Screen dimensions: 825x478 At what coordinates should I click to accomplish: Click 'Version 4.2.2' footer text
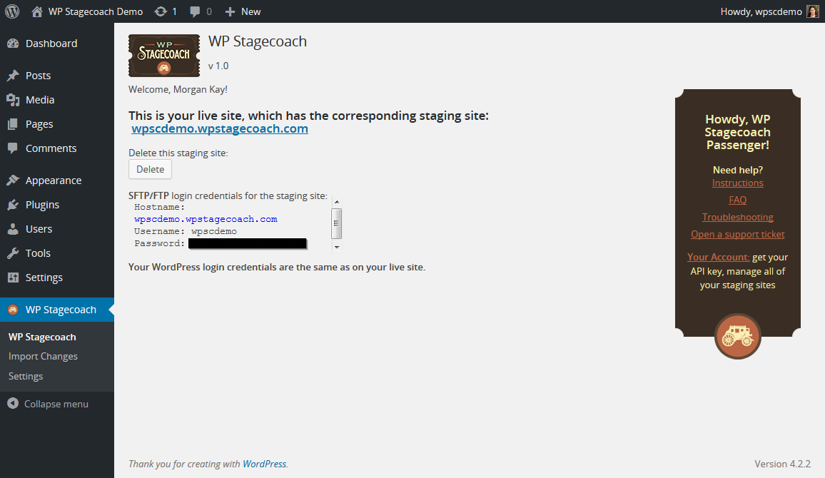tap(783, 464)
